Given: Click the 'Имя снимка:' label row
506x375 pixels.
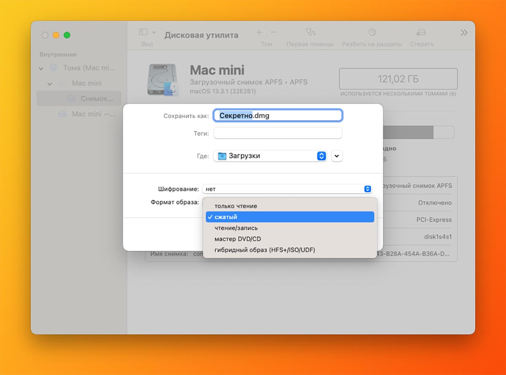Looking at the screenshot, I should point(169,254).
